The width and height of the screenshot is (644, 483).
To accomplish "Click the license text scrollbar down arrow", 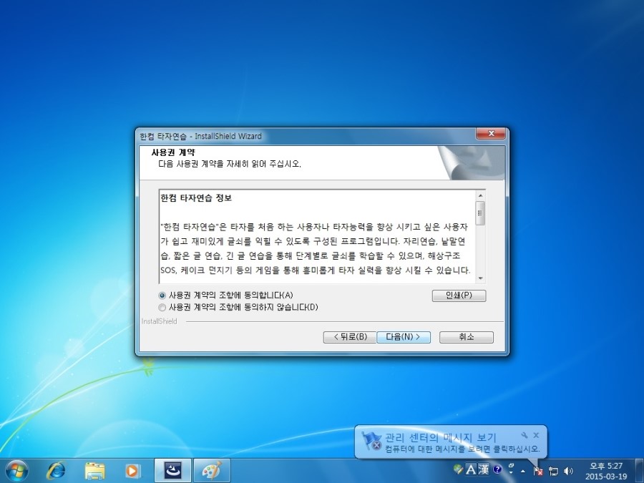I will pyautogui.click(x=480, y=278).
